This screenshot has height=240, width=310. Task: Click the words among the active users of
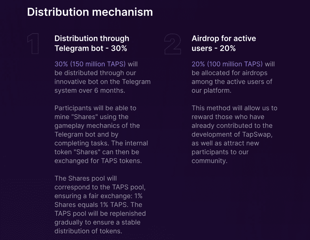point(232,81)
